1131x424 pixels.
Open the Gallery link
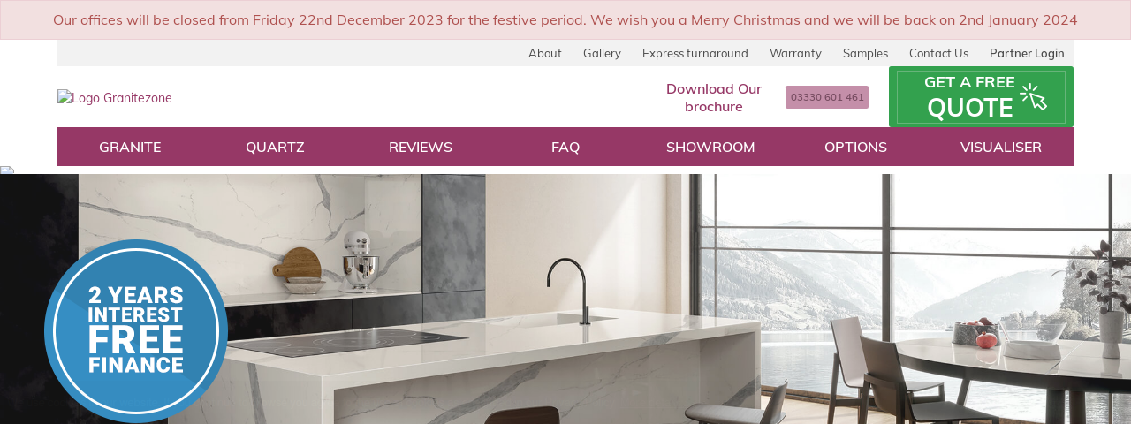602,53
